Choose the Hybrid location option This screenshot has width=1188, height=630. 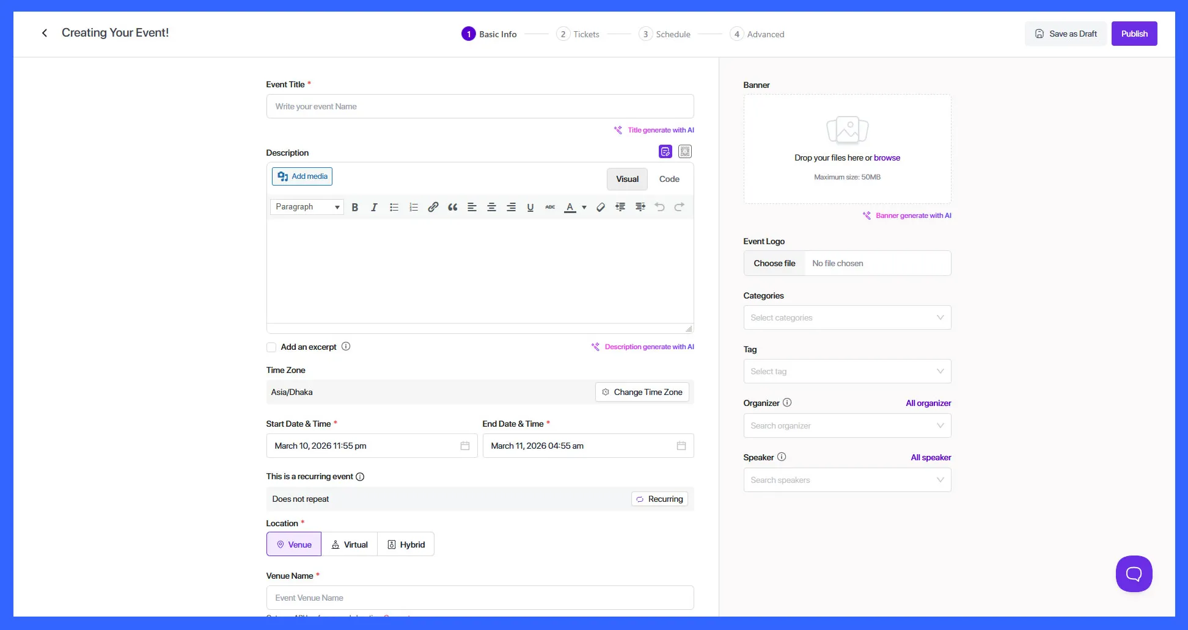tap(406, 545)
